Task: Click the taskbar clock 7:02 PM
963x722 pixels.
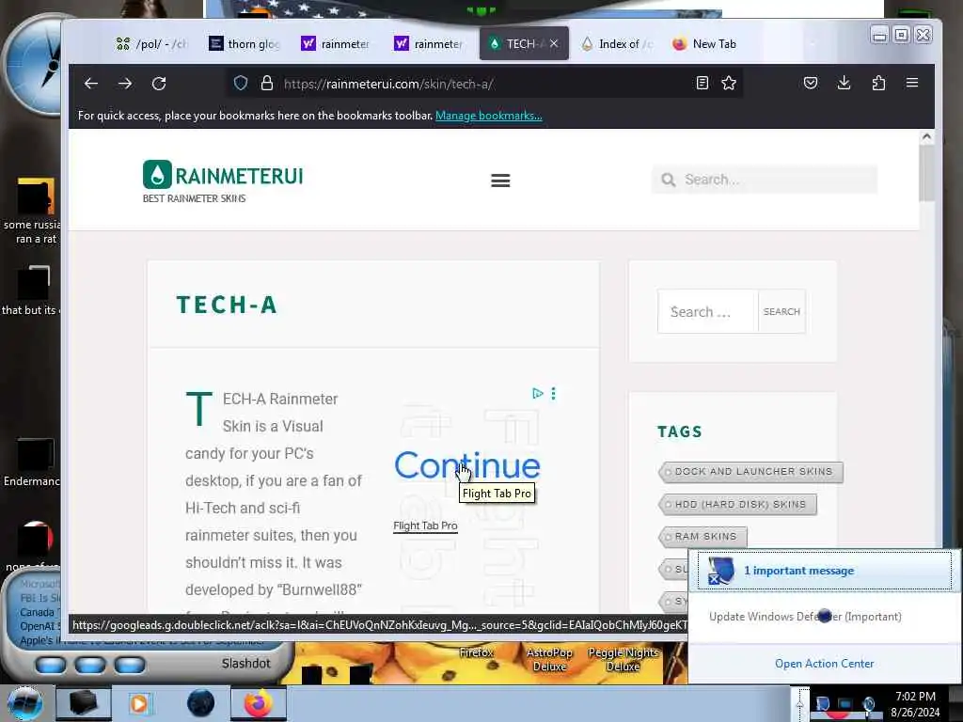Action: [915, 697]
